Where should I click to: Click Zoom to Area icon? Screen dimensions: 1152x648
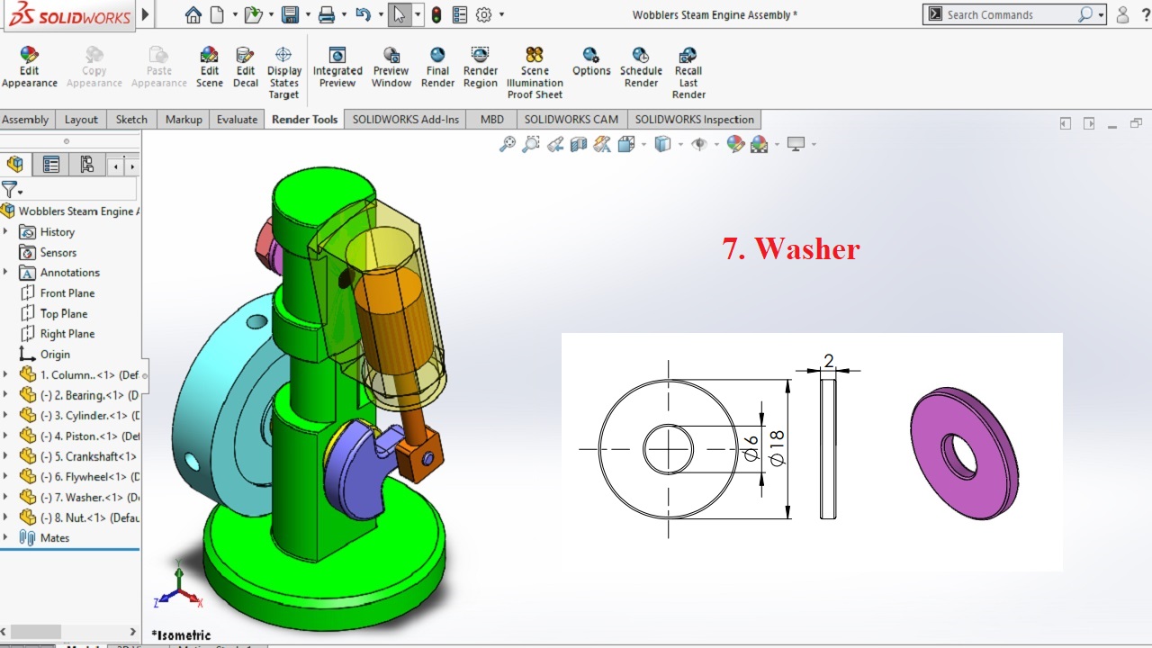click(x=531, y=144)
